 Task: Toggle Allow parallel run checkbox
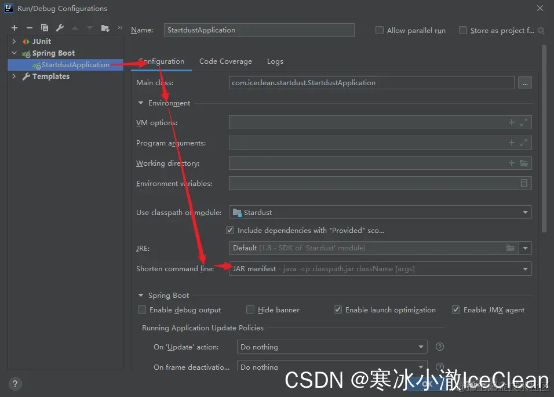(380, 30)
